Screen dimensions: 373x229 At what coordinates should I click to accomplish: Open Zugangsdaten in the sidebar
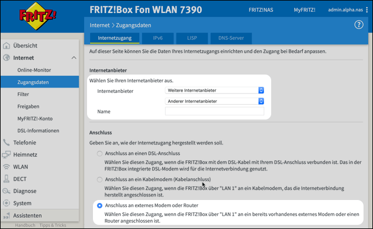(x=40, y=82)
